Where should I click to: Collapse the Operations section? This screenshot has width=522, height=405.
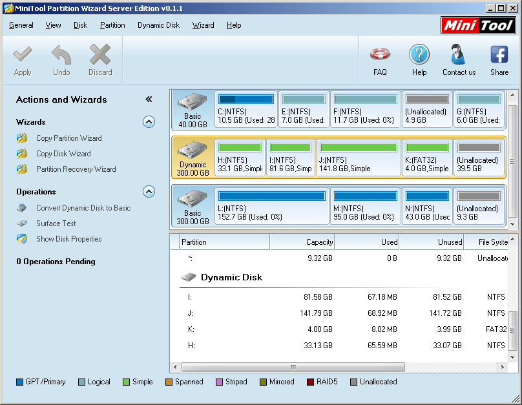[x=149, y=191]
